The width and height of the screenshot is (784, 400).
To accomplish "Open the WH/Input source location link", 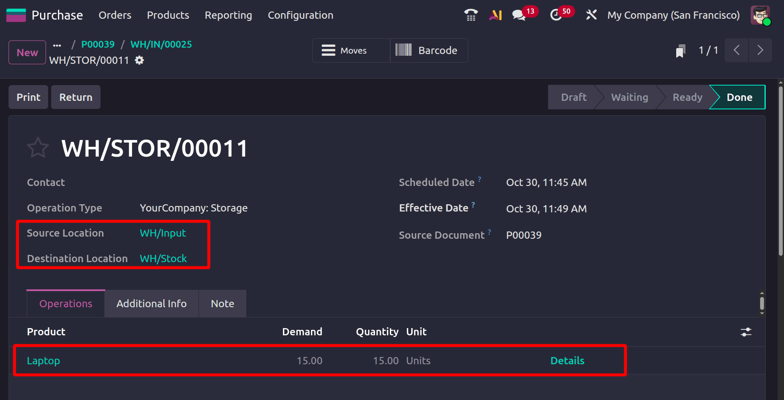I will tap(163, 233).
